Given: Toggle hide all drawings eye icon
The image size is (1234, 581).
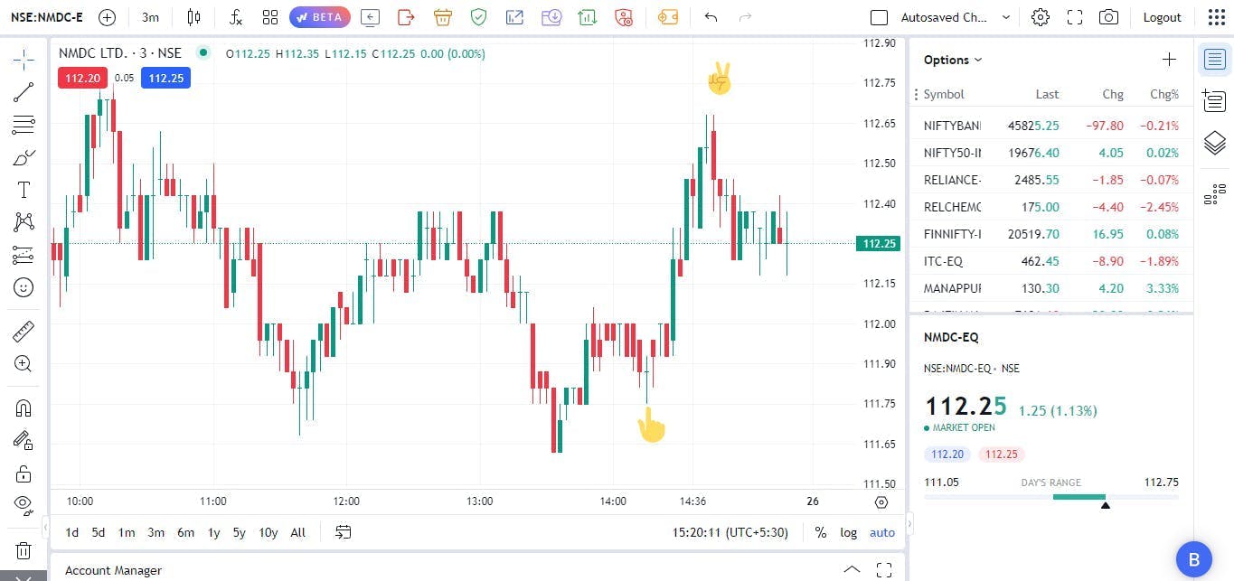Looking at the screenshot, I should (x=24, y=504).
